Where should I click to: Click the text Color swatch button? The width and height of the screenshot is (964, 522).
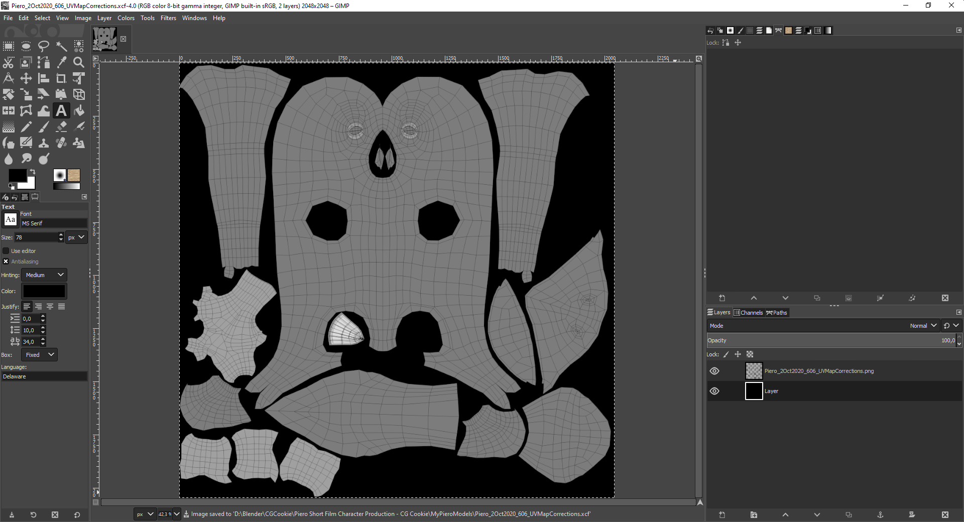(x=44, y=291)
